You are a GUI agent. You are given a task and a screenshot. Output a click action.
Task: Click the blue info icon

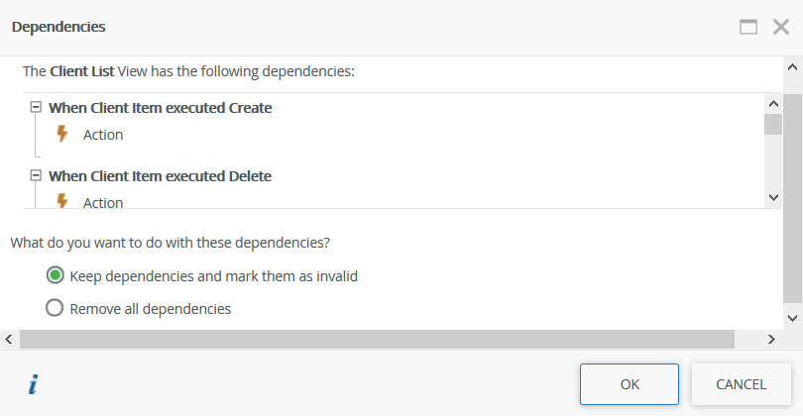click(33, 384)
